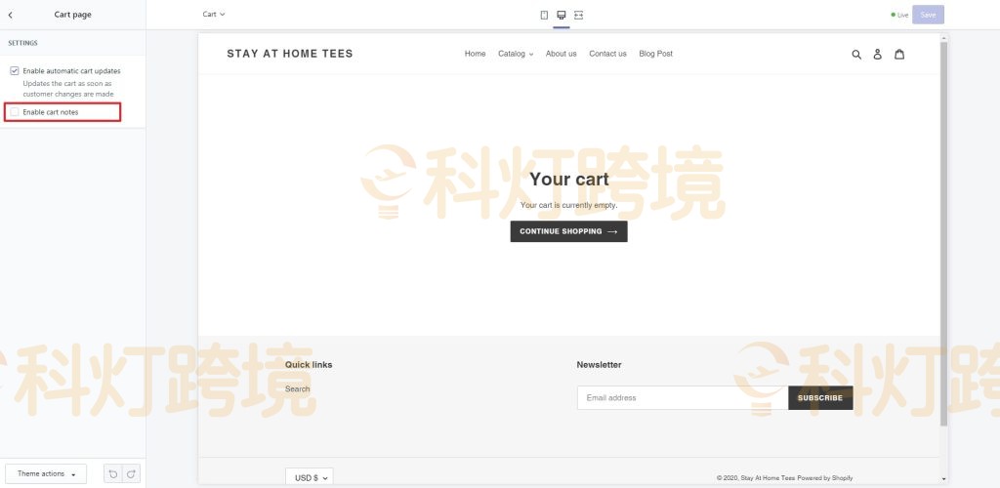Viewport: 1000px width, 488px height.
Task: Redo the last theme change
Action: [131, 473]
